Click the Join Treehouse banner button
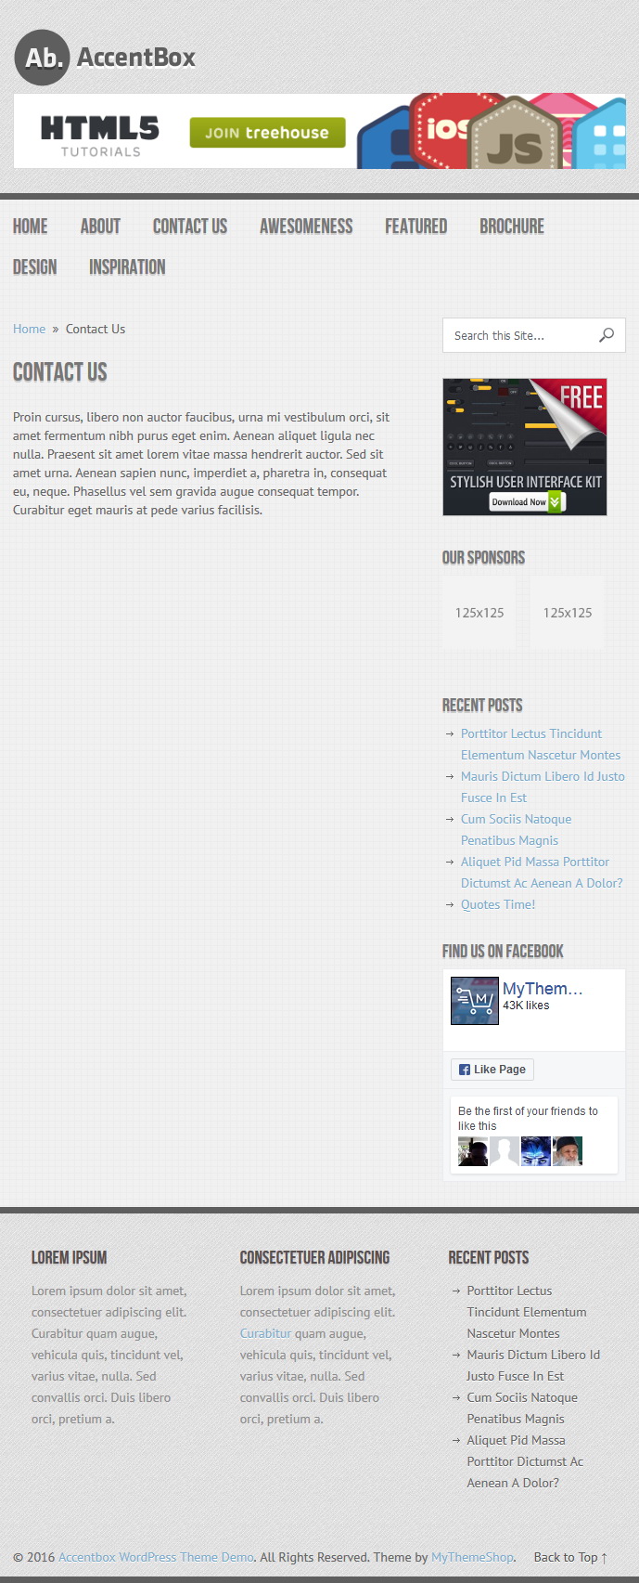This screenshot has height=1583, width=639. point(268,133)
